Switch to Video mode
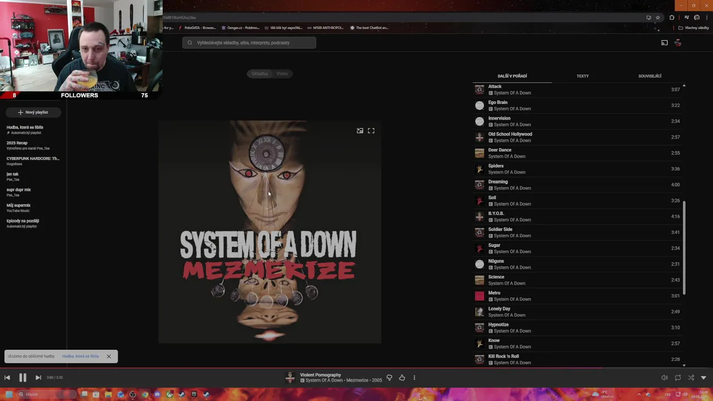The image size is (713, 401). pyautogui.click(x=282, y=74)
